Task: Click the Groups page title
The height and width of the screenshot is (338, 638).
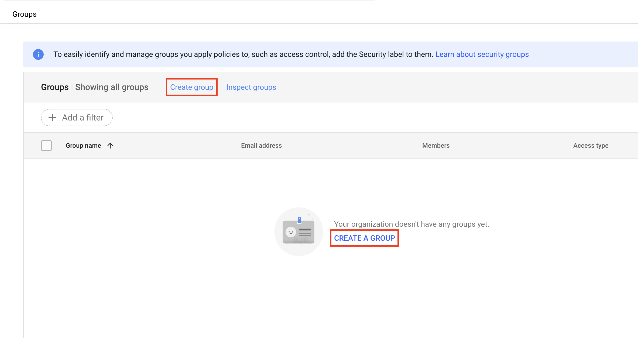Action: [24, 14]
